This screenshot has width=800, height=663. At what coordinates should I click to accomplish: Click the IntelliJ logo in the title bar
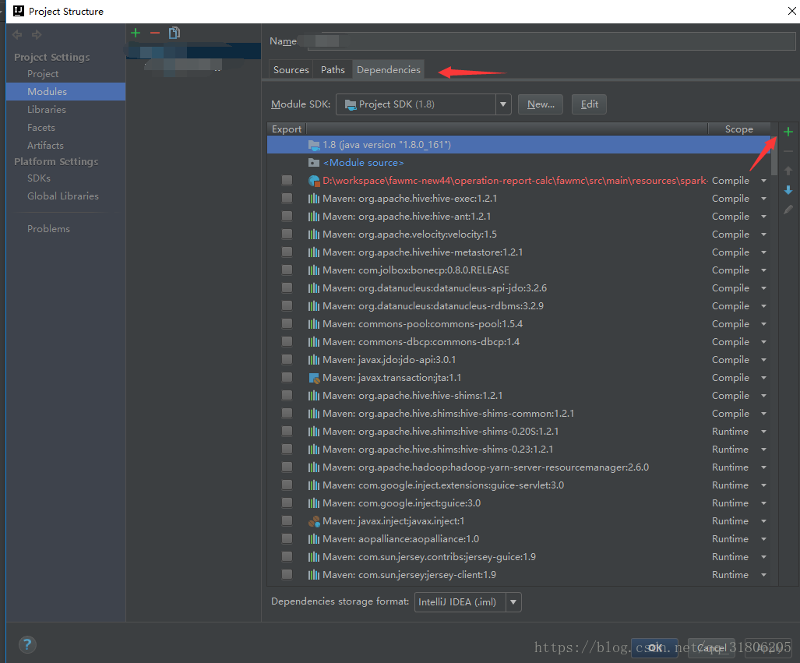click(19, 11)
